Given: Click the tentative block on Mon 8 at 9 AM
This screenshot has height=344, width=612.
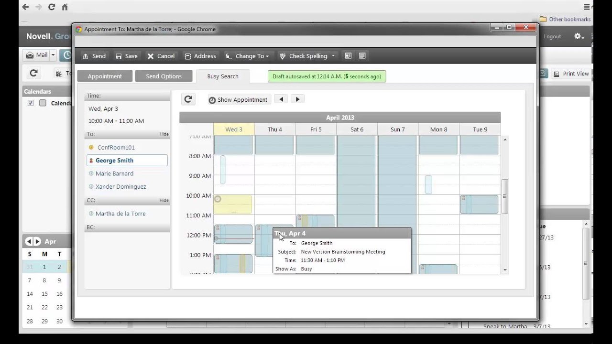Looking at the screenshot, I should (428, 184).
